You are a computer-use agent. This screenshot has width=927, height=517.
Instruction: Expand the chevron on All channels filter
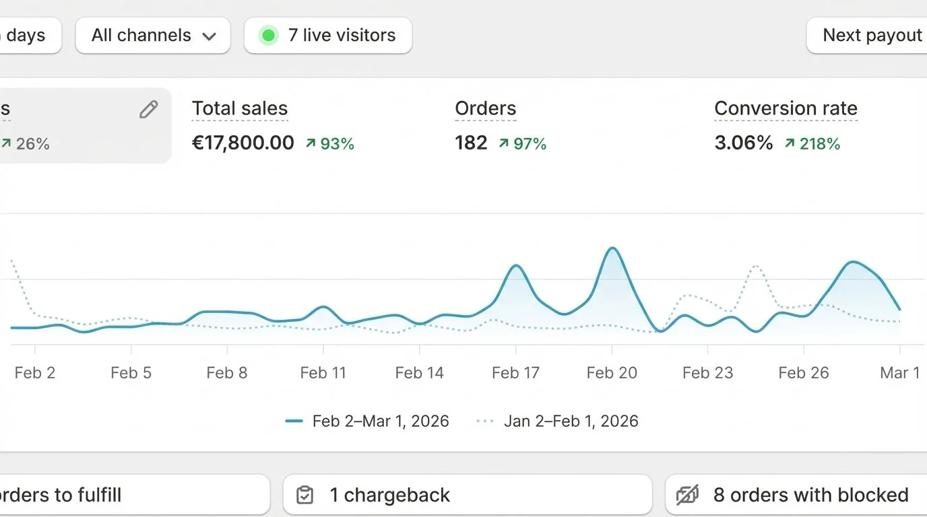tap(210, 35)
